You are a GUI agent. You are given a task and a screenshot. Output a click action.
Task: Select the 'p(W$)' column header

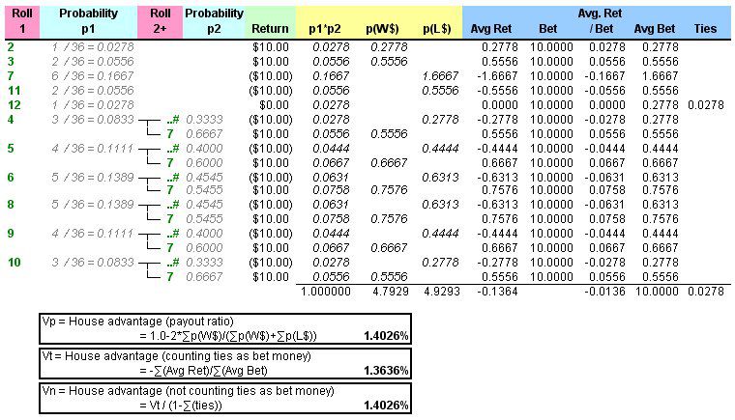(x=382, y=29)
